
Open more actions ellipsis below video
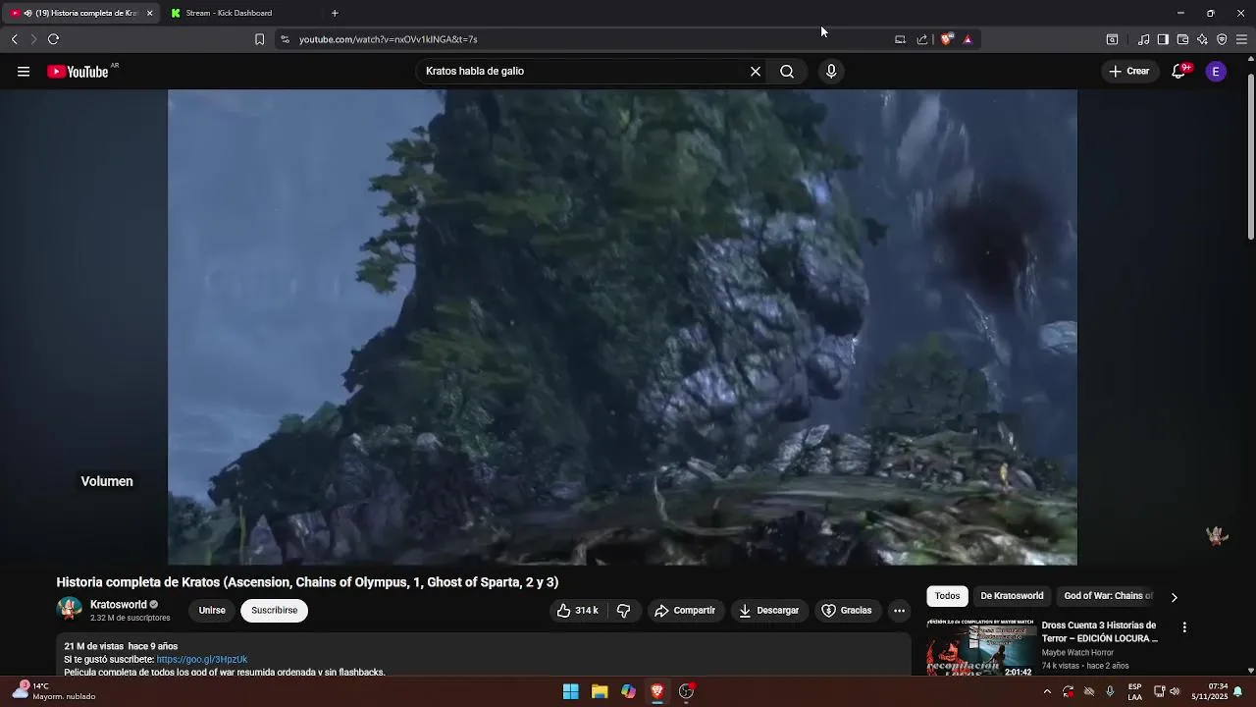tap(899, 611)
